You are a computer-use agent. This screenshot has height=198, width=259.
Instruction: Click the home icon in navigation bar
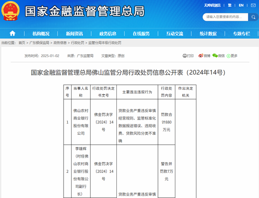(x=12, y=33)
